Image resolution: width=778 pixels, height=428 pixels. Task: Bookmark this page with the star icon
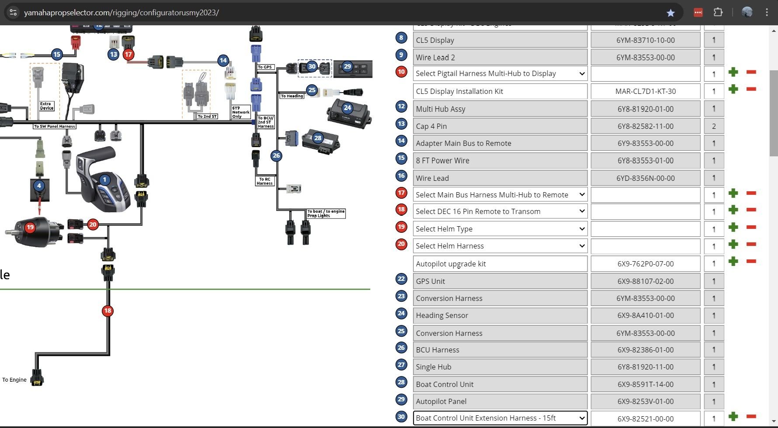[670, 13]
